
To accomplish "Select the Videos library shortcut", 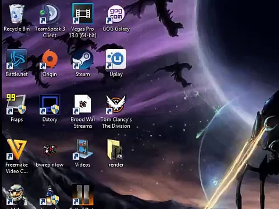I will tap(83, 149).
